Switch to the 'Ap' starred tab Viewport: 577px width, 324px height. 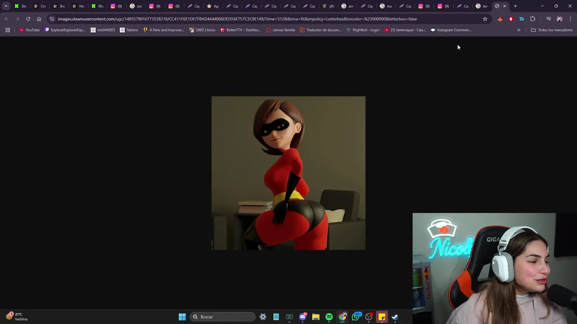[213, 6]
